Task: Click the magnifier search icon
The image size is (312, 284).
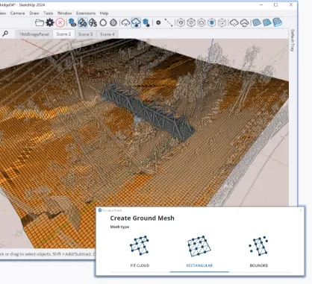Action: (5, 34)
